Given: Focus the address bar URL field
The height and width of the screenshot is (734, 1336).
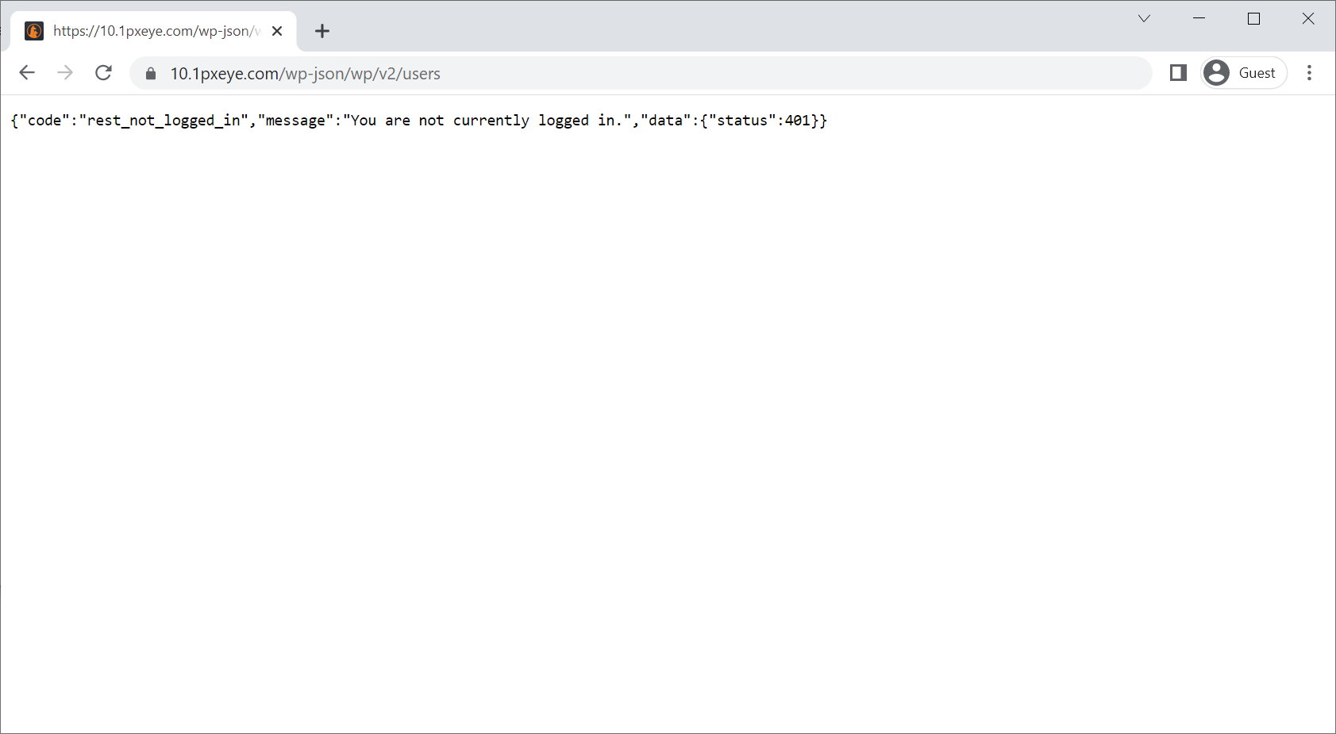Looking at the screenshot, I should tap(635, 74).
